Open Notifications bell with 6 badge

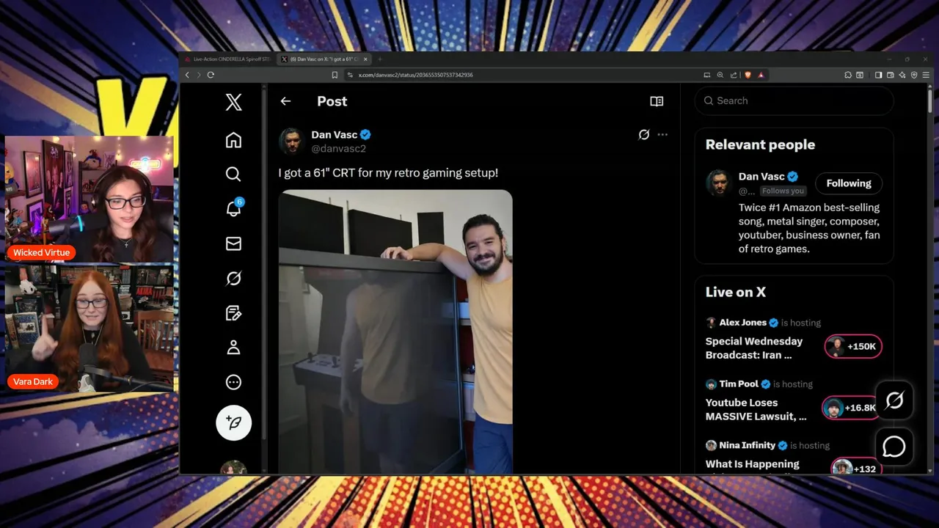point(233,208)
